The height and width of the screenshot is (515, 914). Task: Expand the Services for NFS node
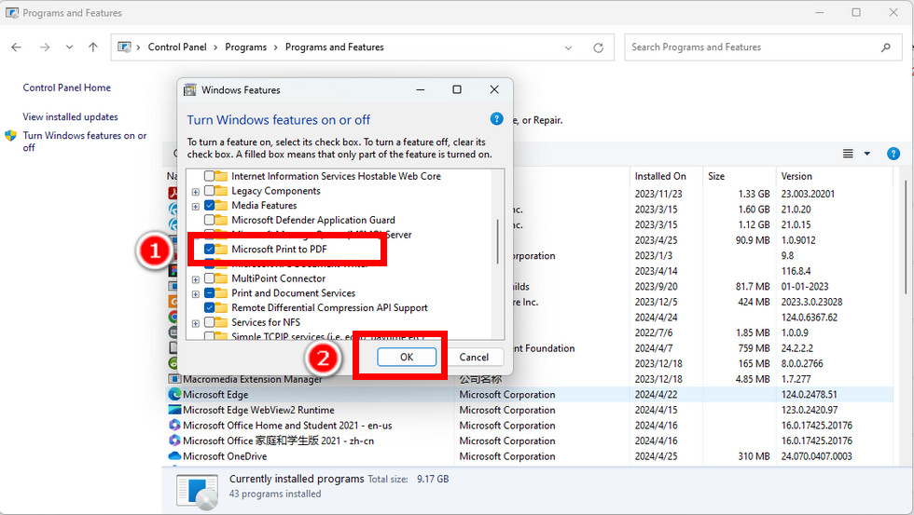196,323
